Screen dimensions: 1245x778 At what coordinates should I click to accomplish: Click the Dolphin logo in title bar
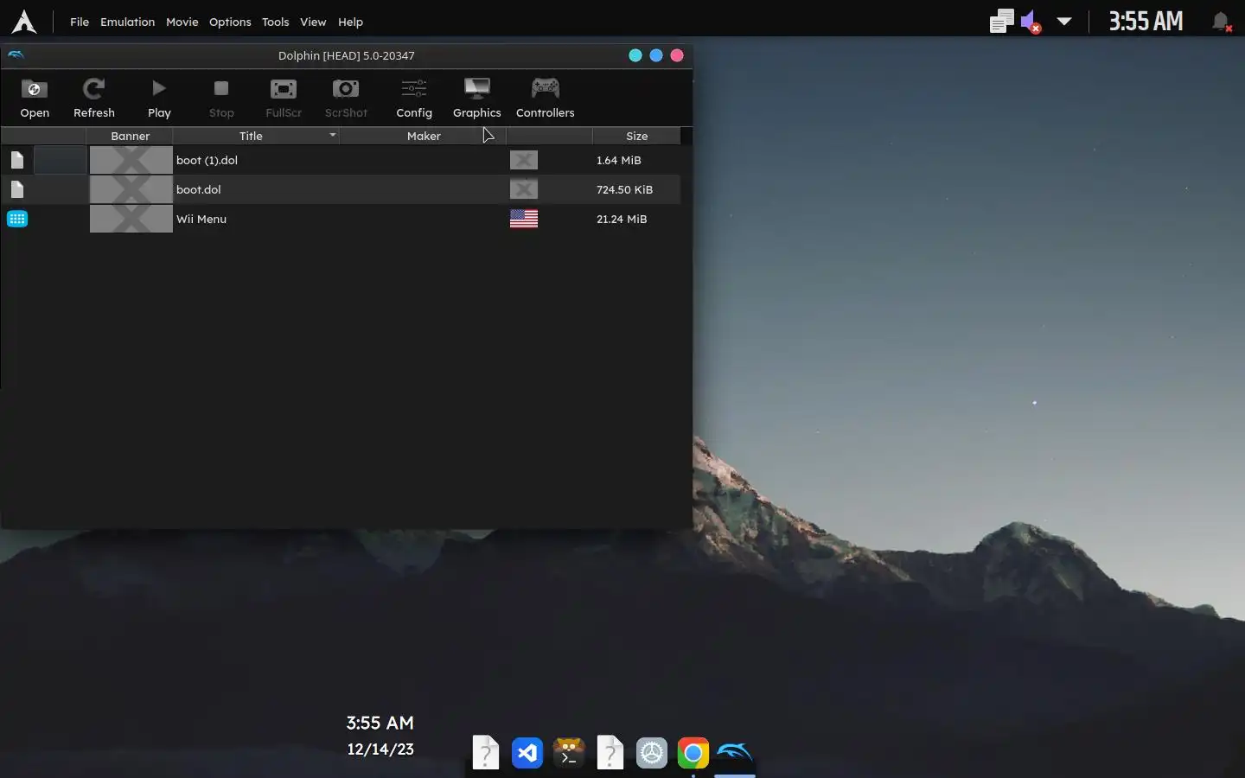click(16, 55)
